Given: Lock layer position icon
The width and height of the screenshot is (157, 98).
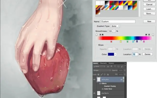Looking at the screenshot, I should pyautogui.click(x=105, y=74).
